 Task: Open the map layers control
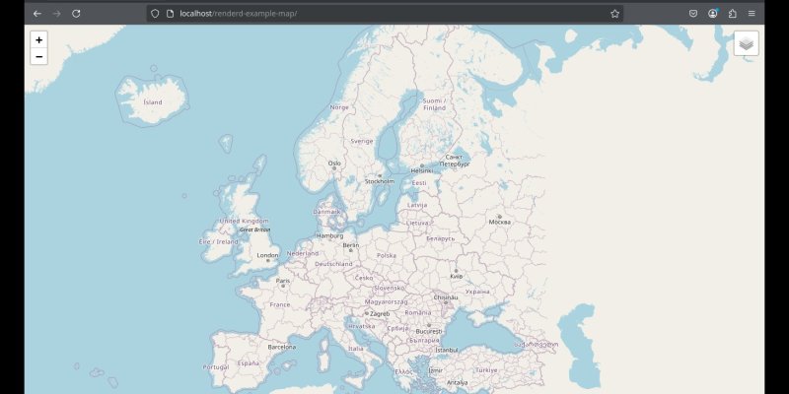(746, 43)
